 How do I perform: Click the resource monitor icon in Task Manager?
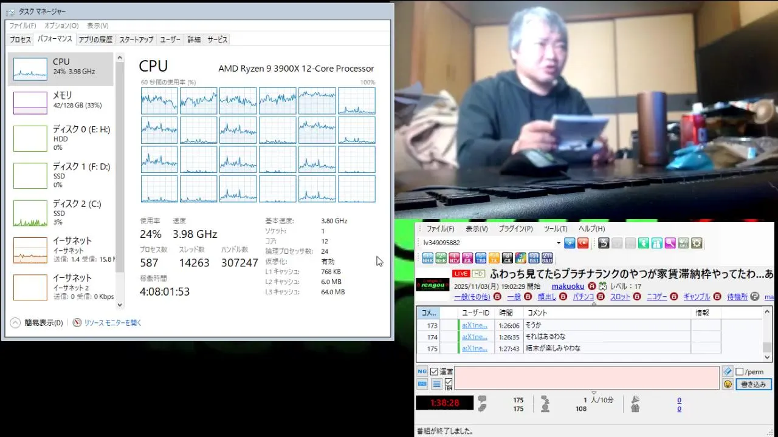[x=77, y=323]
